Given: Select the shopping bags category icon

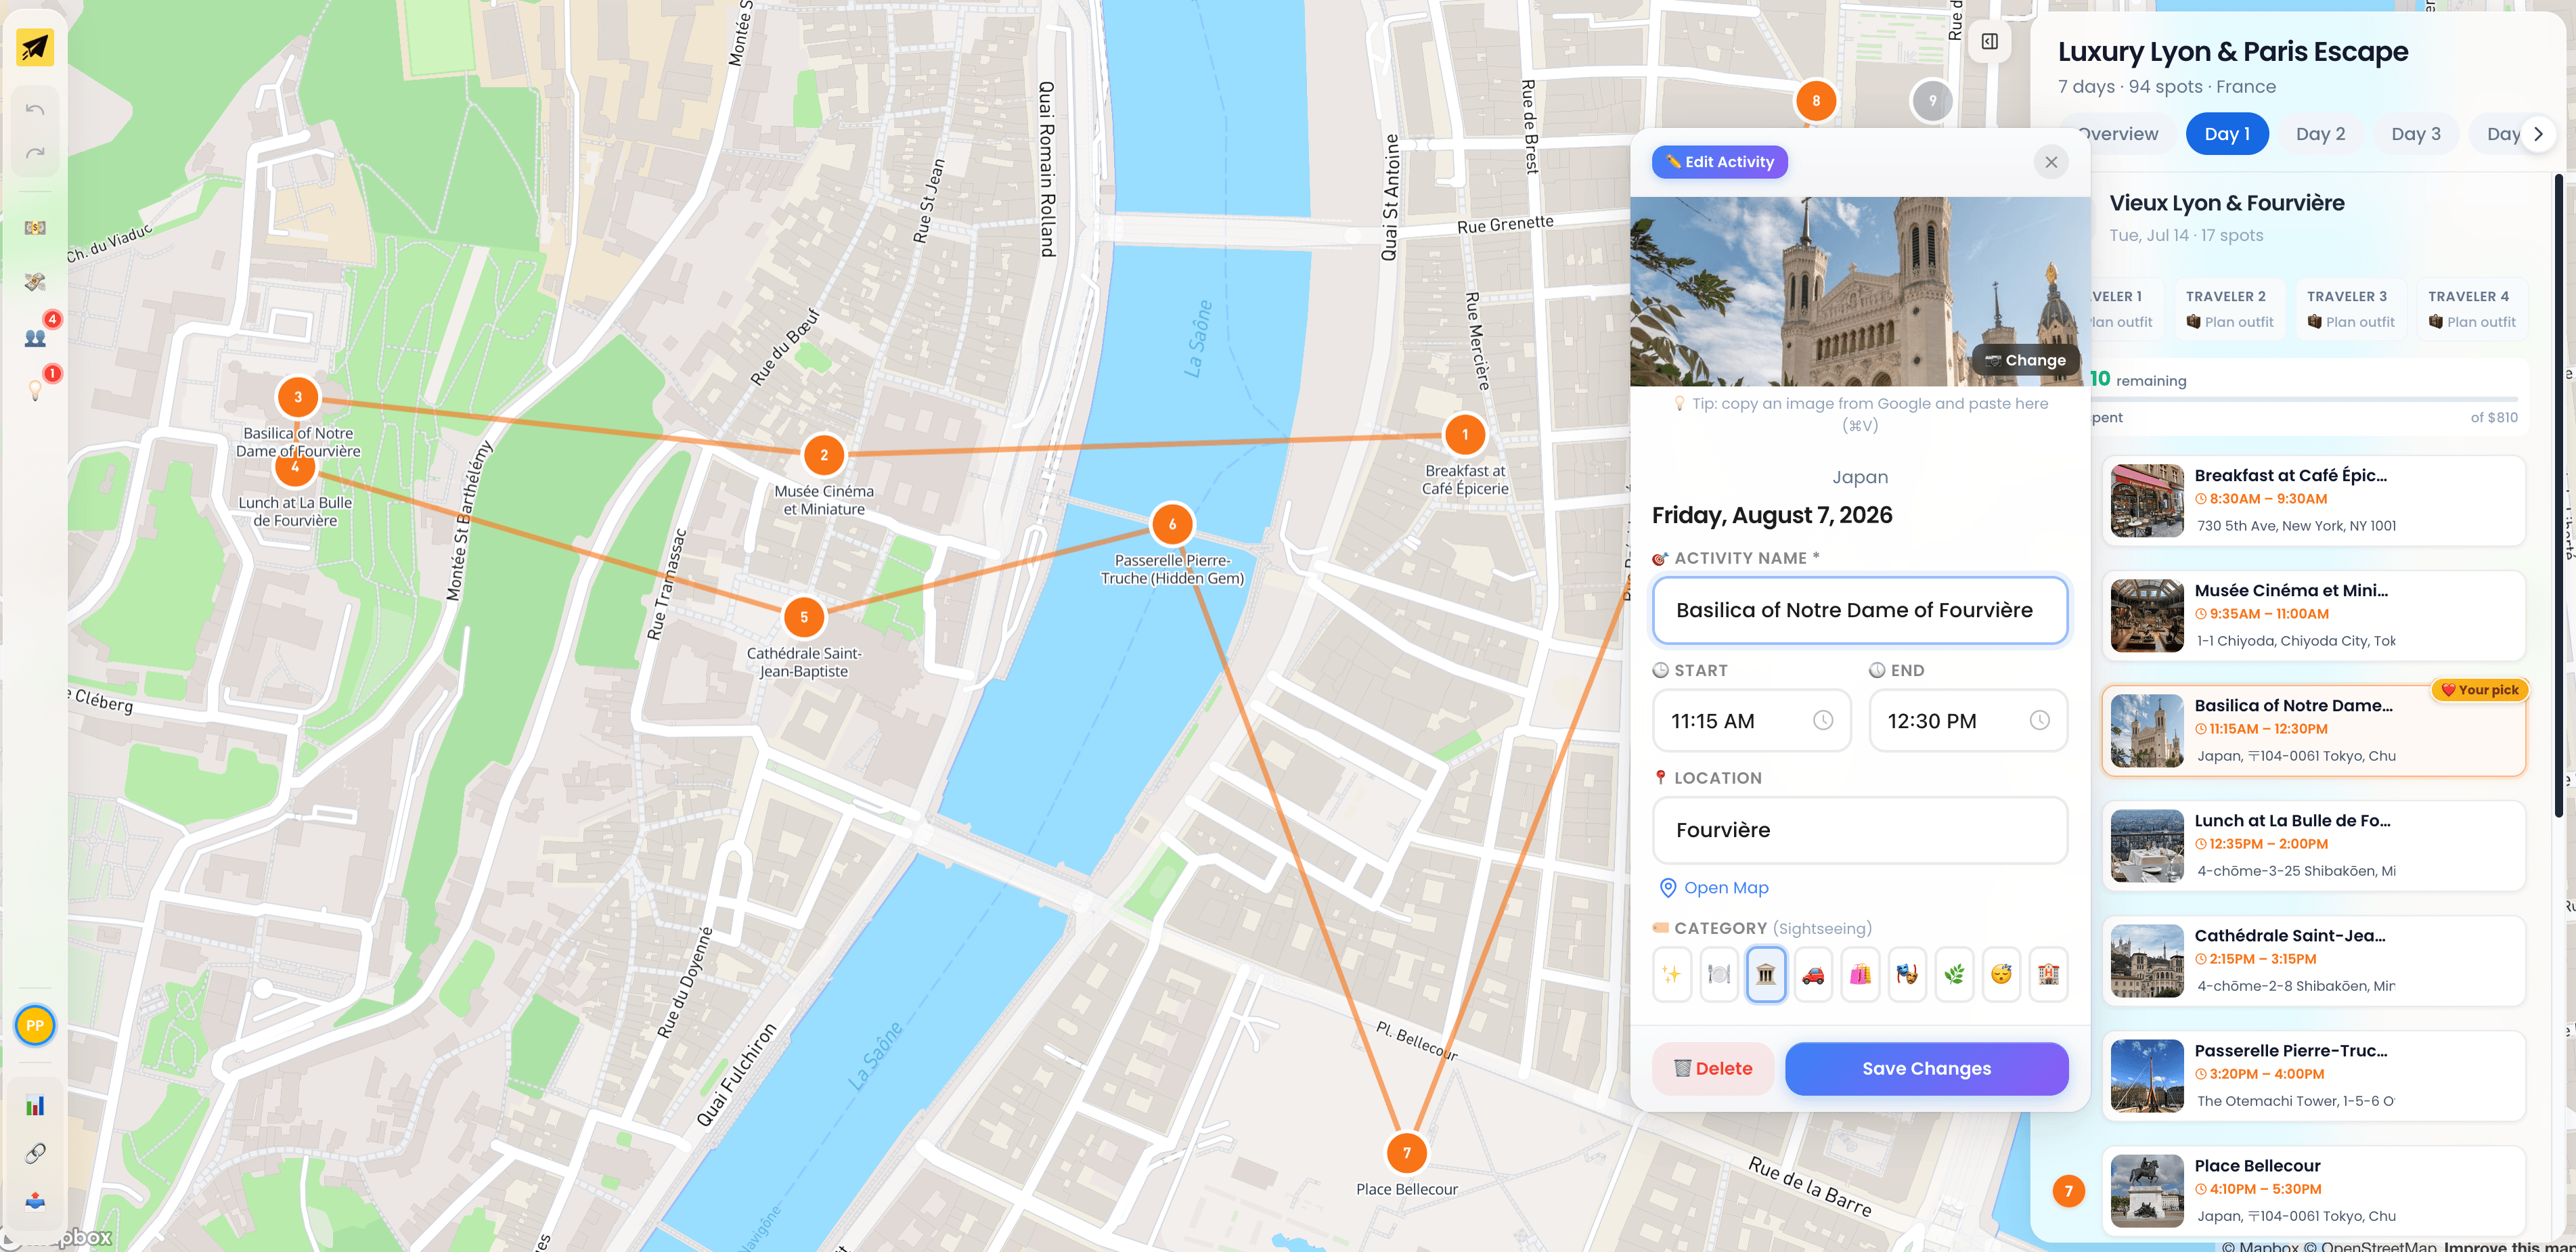Looking at the screenshot, I should coord(1860,974).
